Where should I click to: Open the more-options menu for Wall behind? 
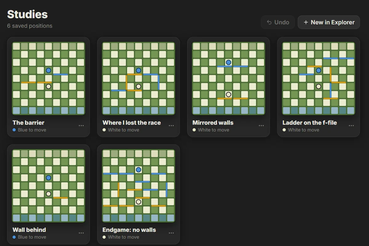[81, 233]
